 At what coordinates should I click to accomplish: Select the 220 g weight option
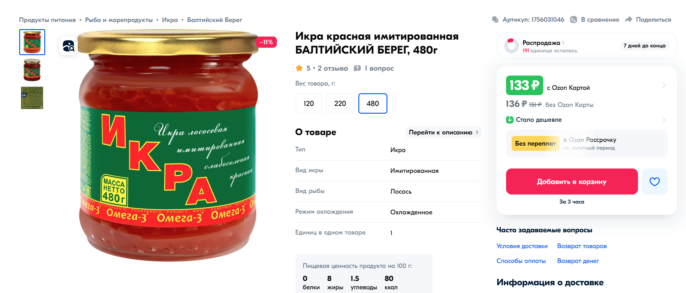340,103
